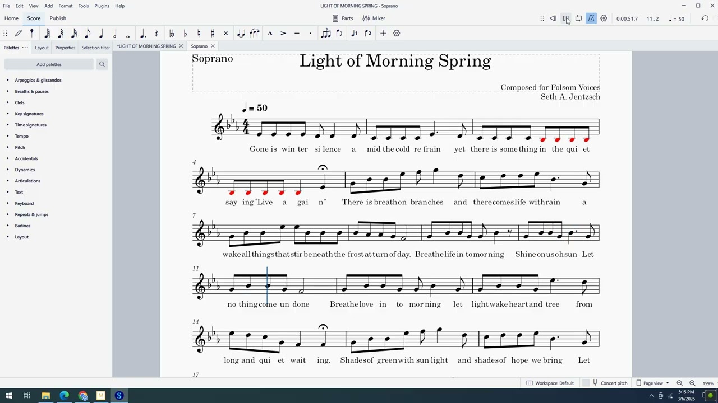This screenshot has width=718, height=403.
Task: Open the Page view dropdown
Action: coord(652,383)
